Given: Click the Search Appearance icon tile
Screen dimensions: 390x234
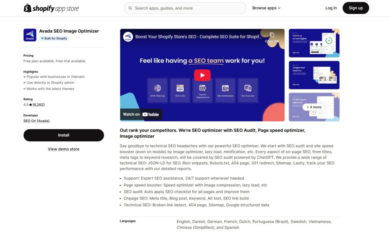Looking at the screenshot, I should click(203, 91).
